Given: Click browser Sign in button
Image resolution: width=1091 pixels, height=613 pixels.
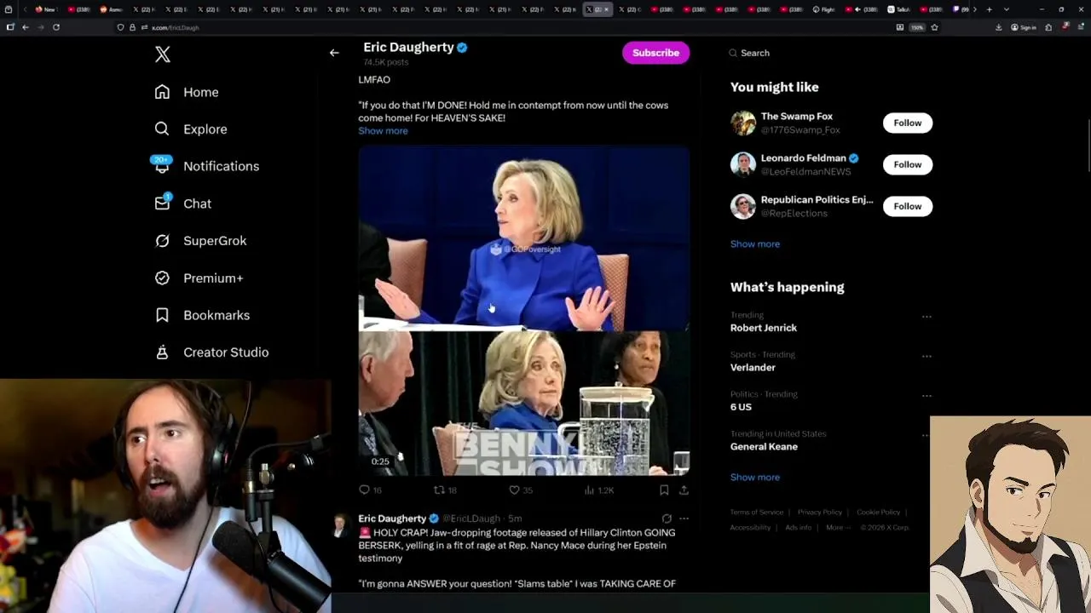Looking at the screenshot, I should [1023, 27].
